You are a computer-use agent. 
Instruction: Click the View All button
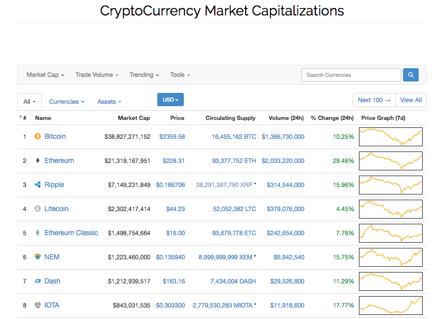(411, 100)
